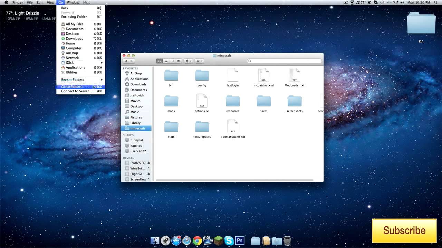Open the screenshots folder
Screen dimensions: 442x248
[x=295, y=101]
